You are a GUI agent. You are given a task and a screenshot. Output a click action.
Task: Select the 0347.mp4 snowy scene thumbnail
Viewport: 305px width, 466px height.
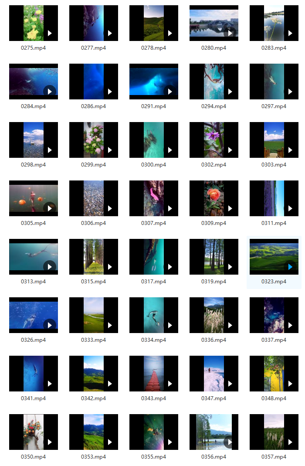(213, 374)
